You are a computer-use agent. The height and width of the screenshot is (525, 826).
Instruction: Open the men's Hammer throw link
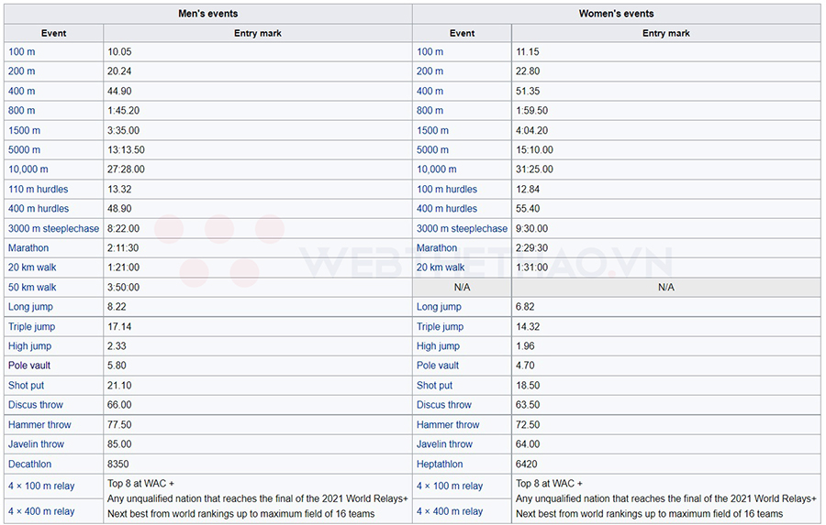coord(39,424)
